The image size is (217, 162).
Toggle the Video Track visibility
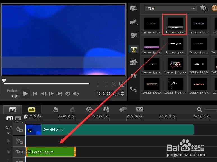pos(19,130)
